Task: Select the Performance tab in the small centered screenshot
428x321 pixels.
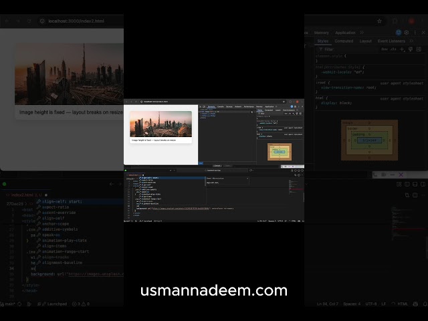Action: tap(249, 106)
